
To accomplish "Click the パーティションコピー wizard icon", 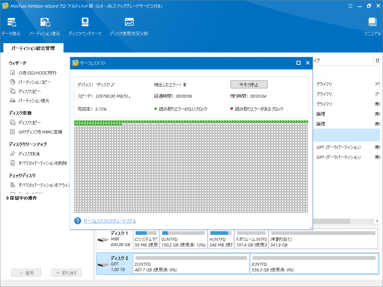I will 12,82.
